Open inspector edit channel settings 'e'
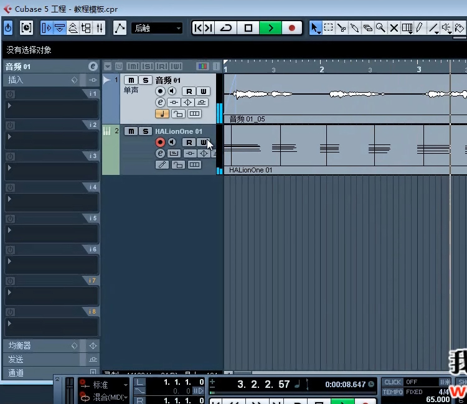This screenshot has height=404, width=467. pos(93,66)
